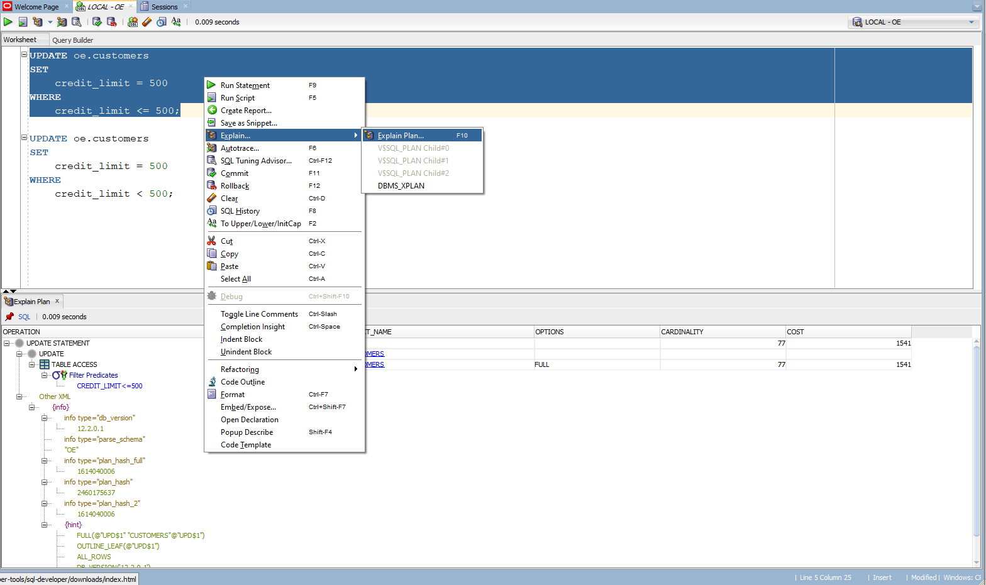The image size is (986, 585).
Task: Click Explain Plan... F10 submenu item
Action: tap(423, 136)
